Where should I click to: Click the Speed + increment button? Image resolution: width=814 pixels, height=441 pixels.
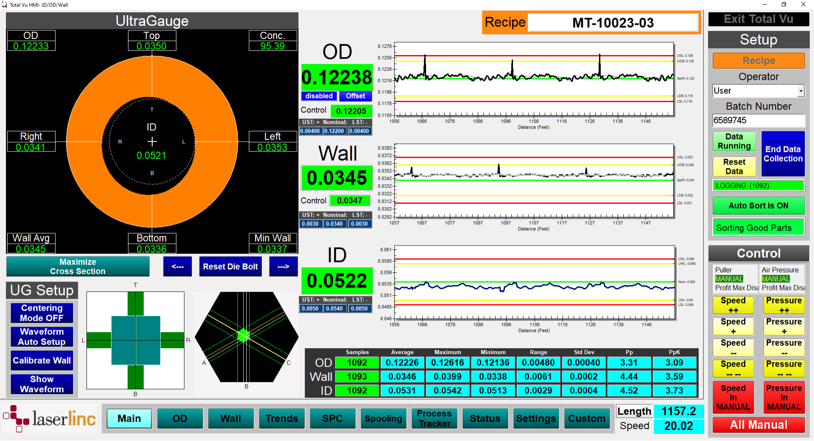[733, 326]
